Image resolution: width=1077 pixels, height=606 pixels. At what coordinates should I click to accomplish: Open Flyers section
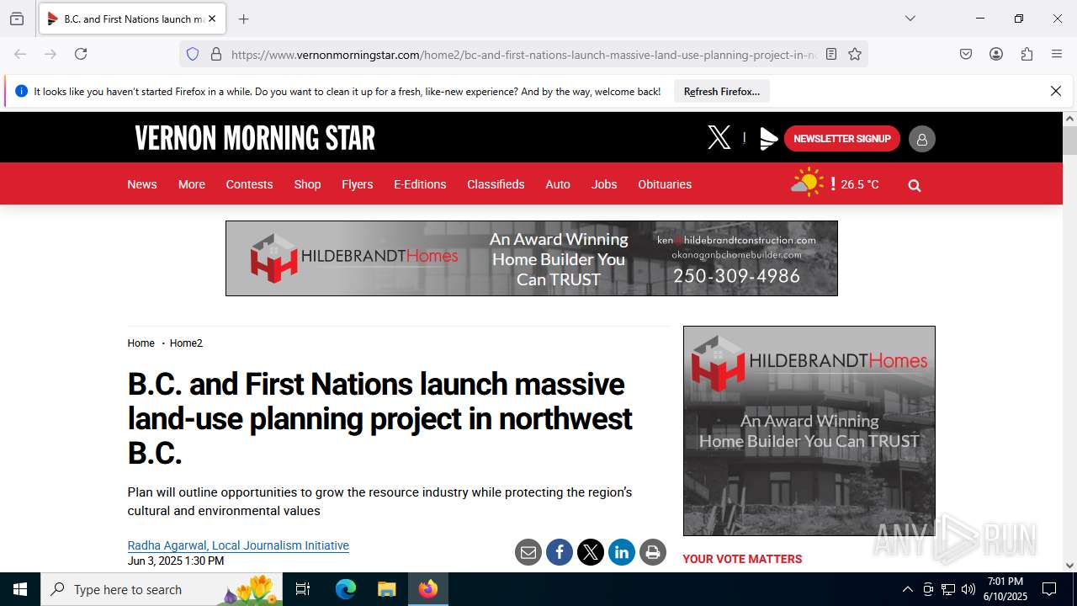[357, 184]
